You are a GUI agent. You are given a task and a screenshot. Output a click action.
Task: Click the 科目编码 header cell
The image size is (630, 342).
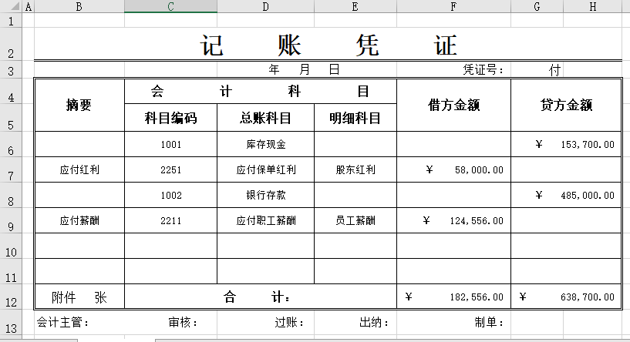pos(170,119)
